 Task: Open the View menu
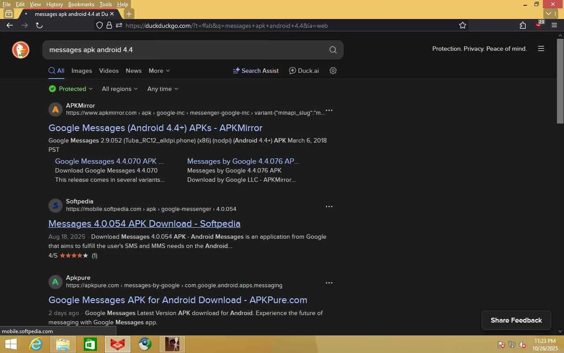[x=35, y=4]
